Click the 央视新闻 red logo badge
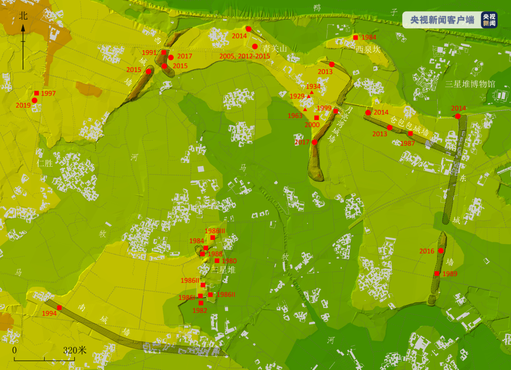Viewport: 511px width, 370px height. (489, 20)
